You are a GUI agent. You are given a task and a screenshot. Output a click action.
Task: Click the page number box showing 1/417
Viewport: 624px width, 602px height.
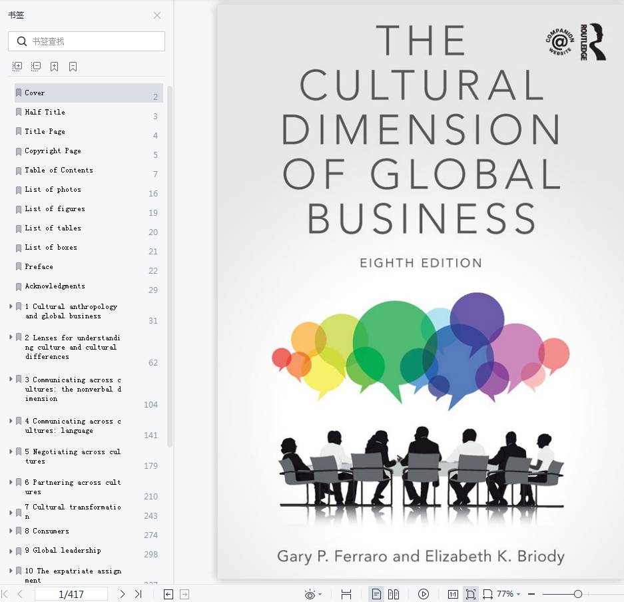[x=71, y=594]
